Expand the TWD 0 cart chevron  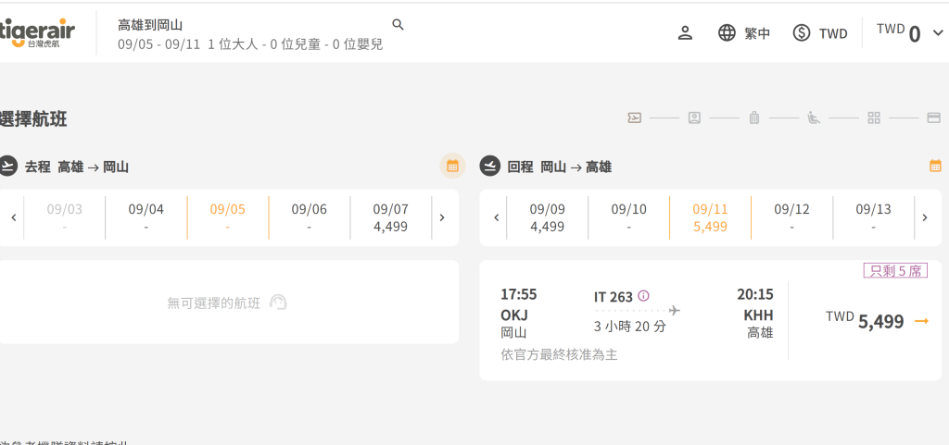coord(938,33)
